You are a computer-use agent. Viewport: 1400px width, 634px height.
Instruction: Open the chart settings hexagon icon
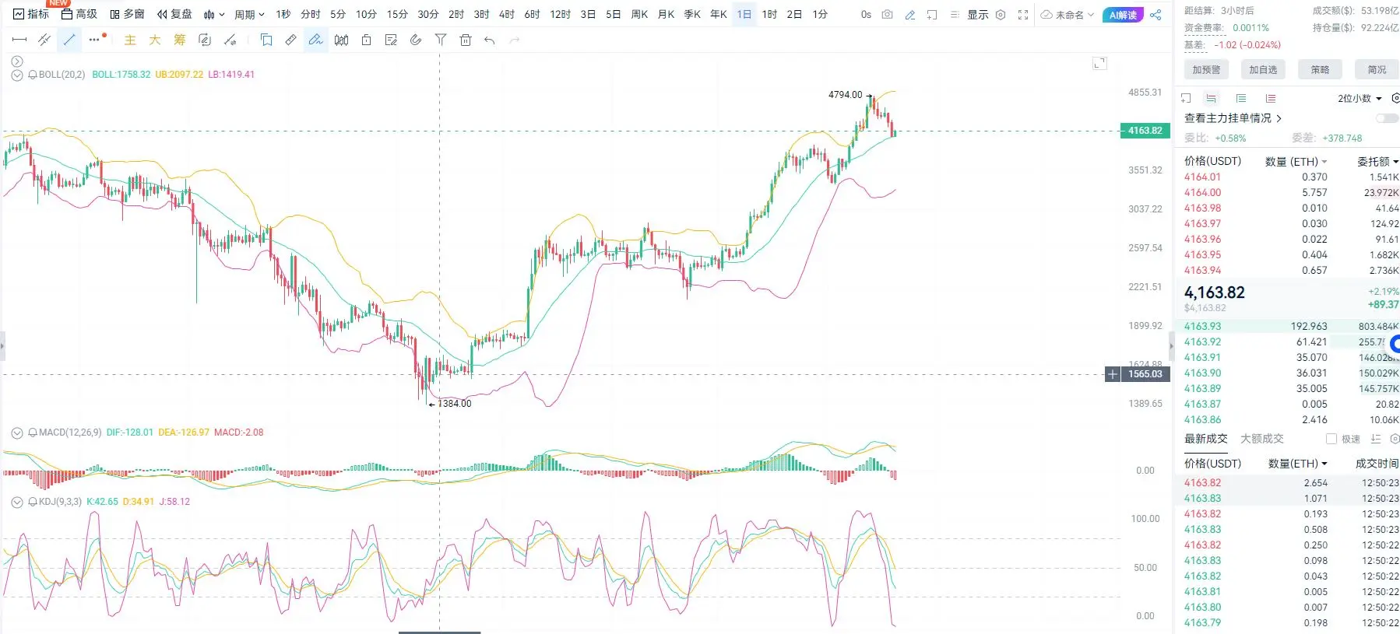[x=1001, y=14]
